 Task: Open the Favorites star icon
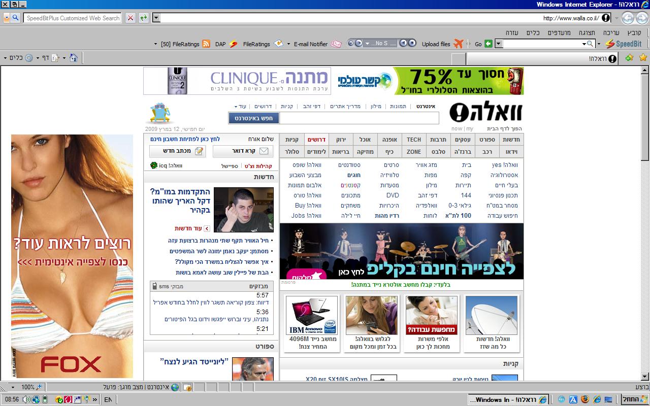click(643, 58)
